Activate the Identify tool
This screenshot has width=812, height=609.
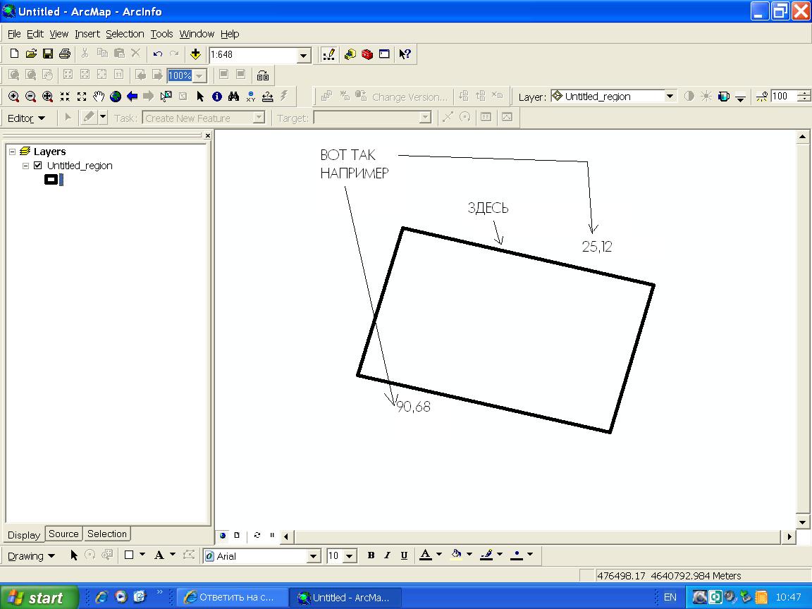(217, 97)
